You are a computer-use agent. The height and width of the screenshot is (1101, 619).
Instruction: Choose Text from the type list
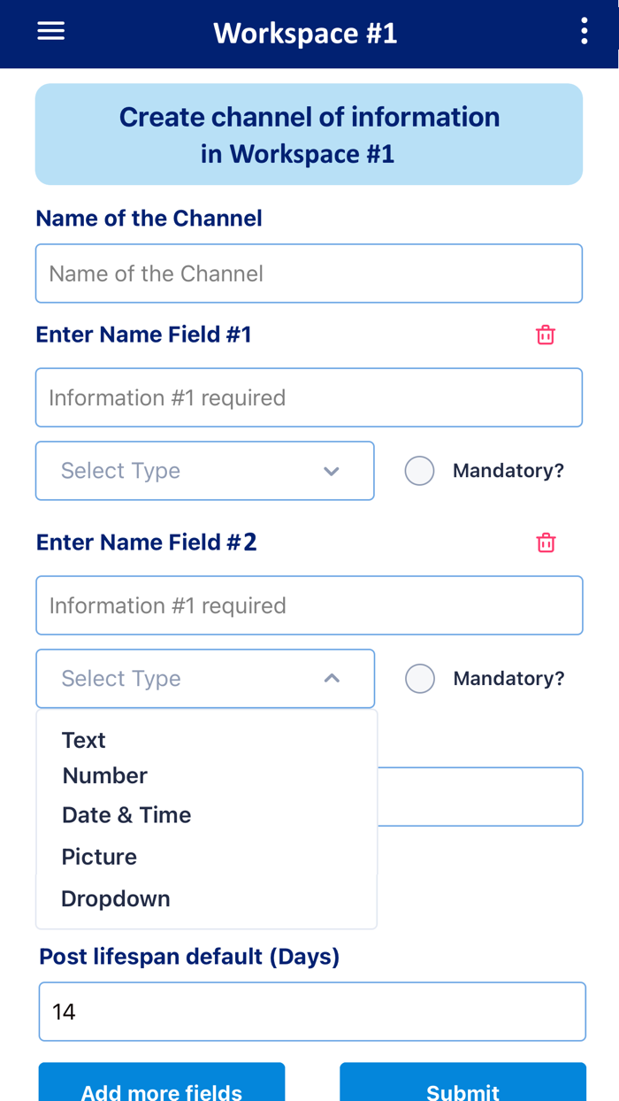click(x=84, y=740)
